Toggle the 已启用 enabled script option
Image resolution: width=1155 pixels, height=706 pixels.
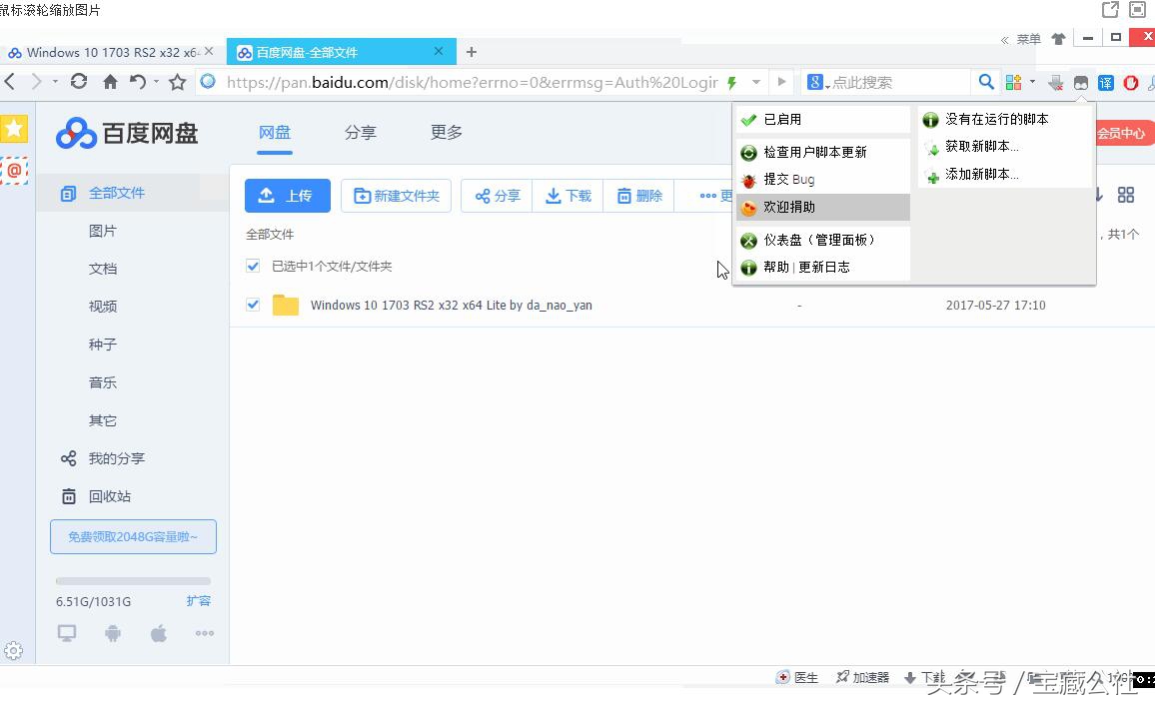coord(782,119)
